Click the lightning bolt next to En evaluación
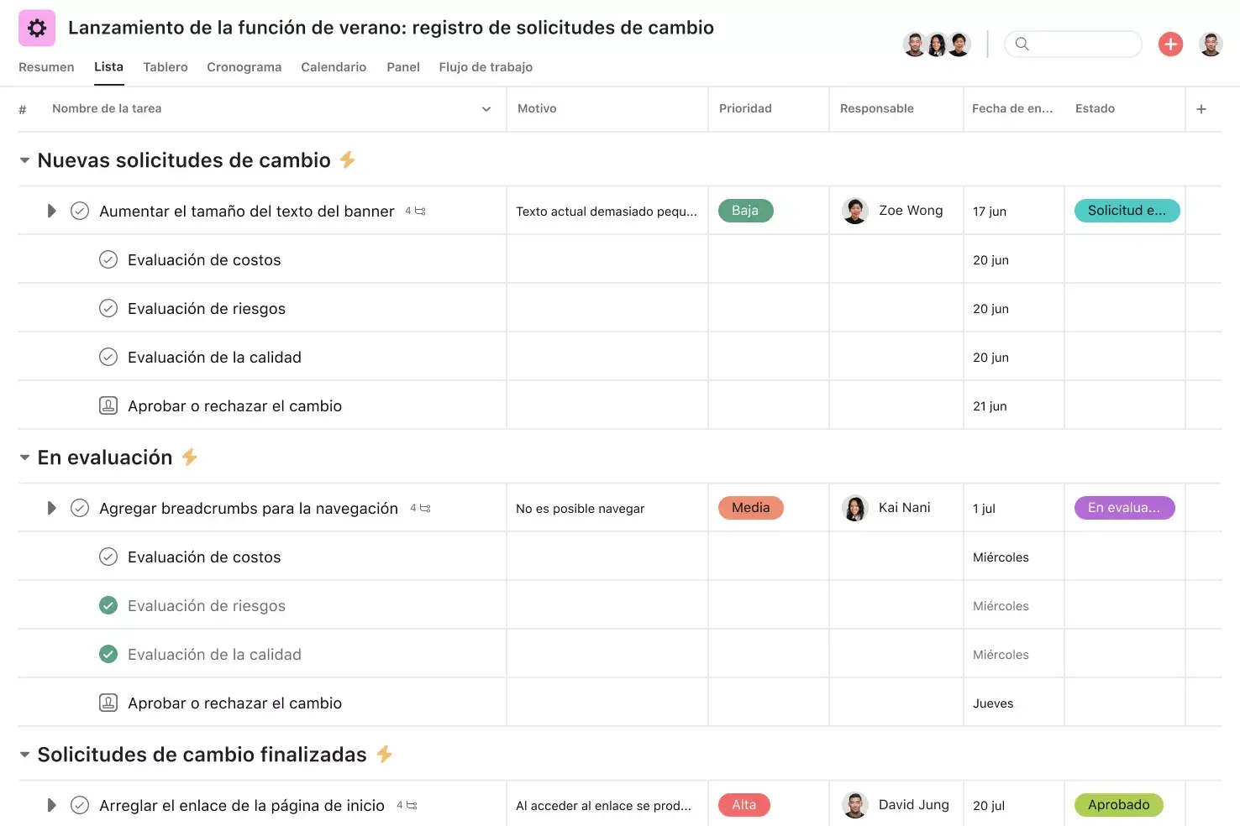Screen dimensions: 1240x826 (x=190, y=457)
